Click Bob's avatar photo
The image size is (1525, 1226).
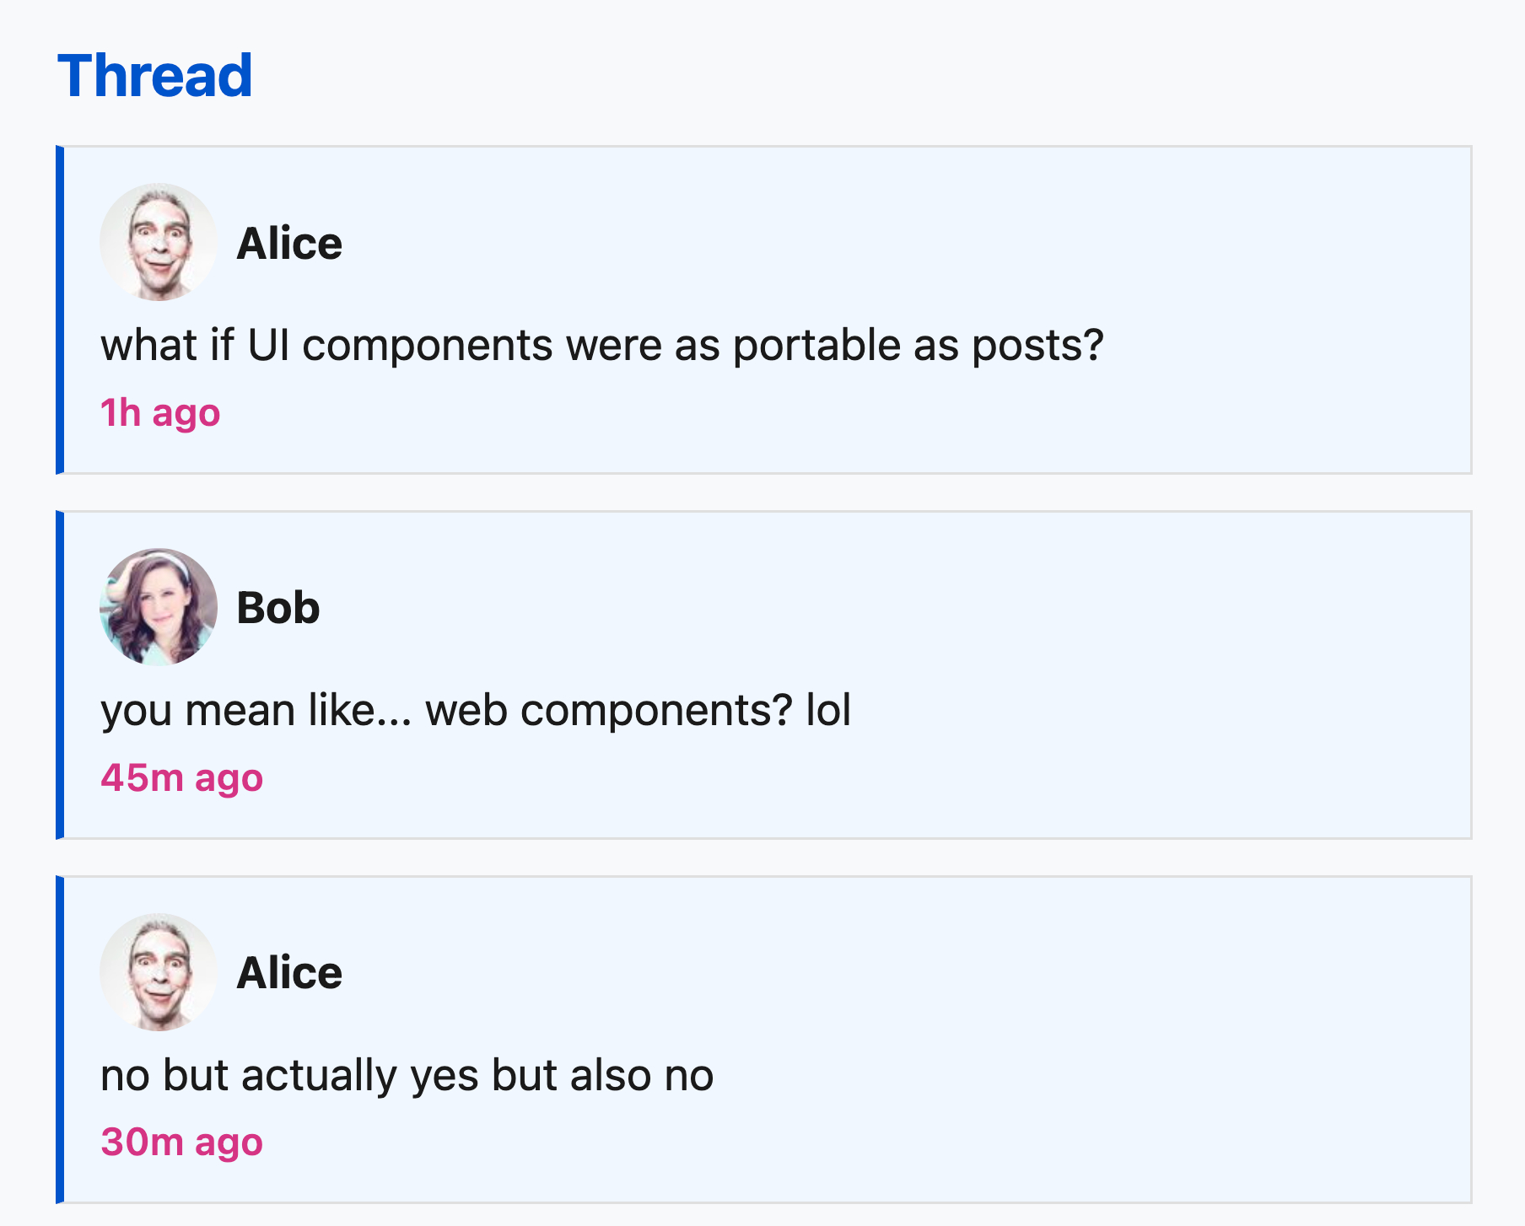tap(159, 607)
